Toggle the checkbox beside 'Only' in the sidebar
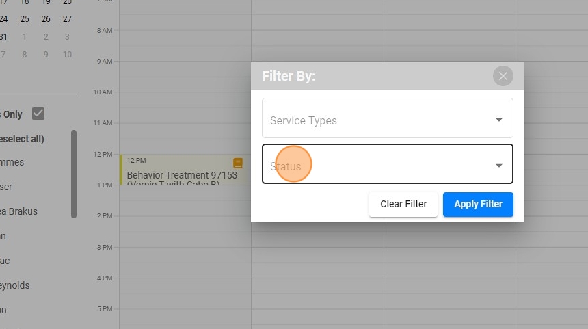The width and height of the screenshot is (588, 329). [x=38, y=114]
